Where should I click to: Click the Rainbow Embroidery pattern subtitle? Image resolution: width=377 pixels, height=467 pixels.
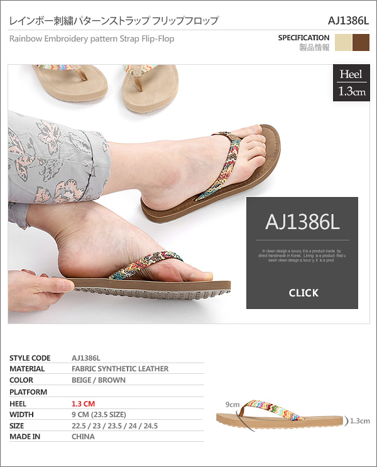click(x=92, y=39)
